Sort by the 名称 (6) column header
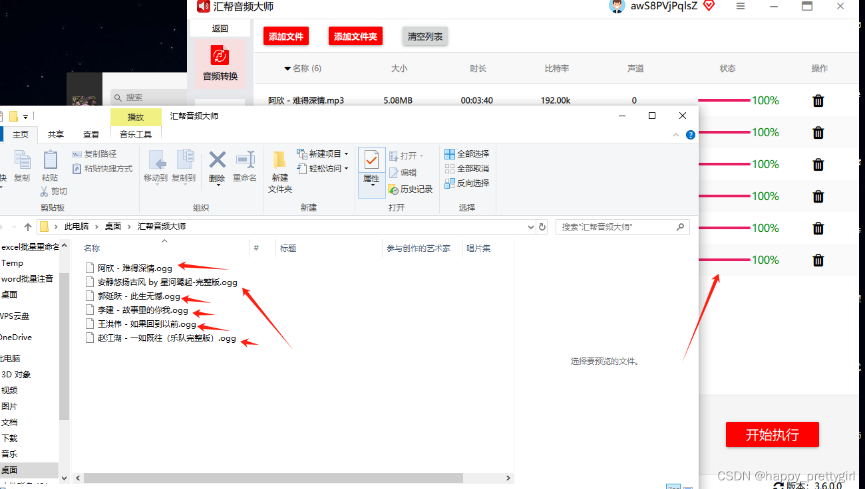Viewport: 865px width, 489px height. tap(303, 68)
